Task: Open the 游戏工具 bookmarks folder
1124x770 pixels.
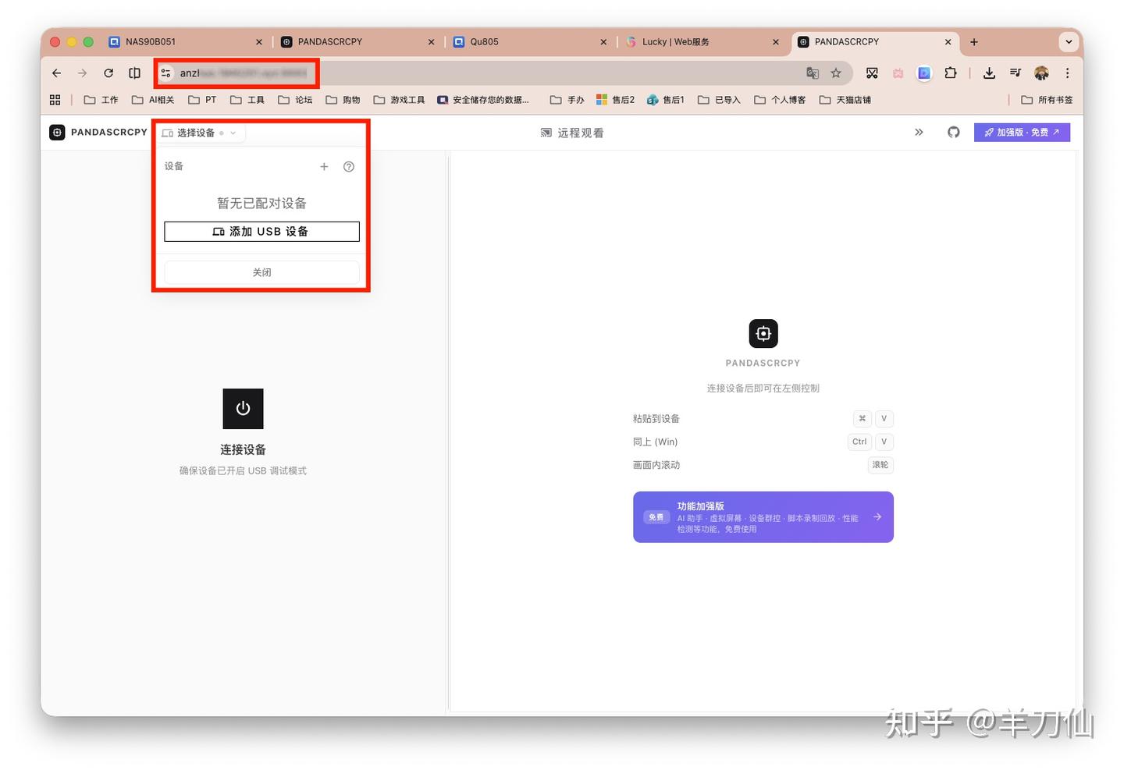Action: click(x=399, y=100)
